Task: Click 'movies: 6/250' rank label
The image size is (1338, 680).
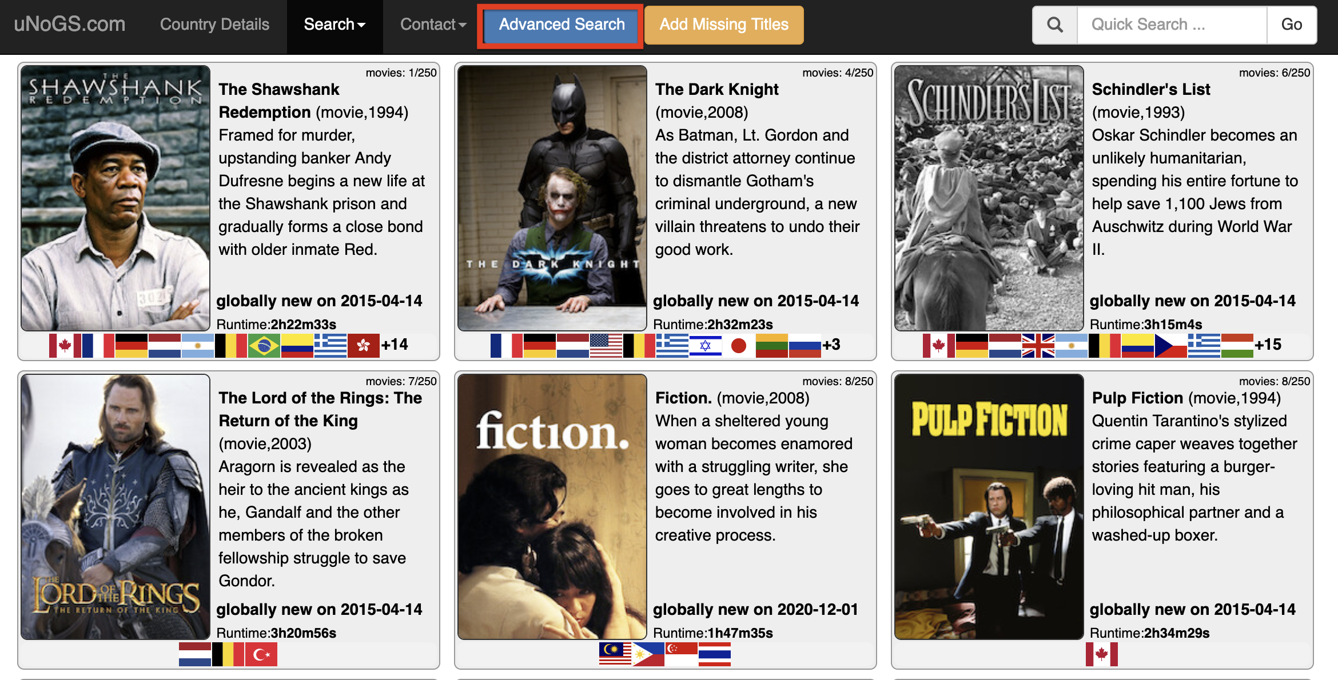Action: click(1275, 73)
